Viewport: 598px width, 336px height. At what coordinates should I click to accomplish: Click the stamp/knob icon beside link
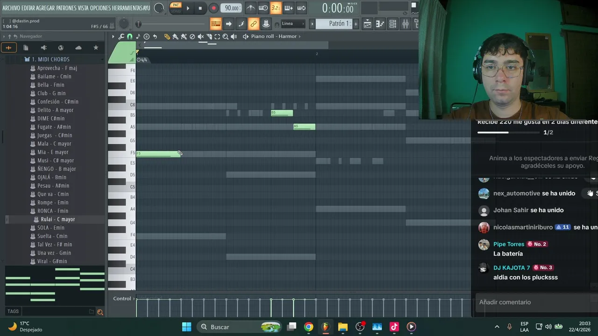click(266, 24)
